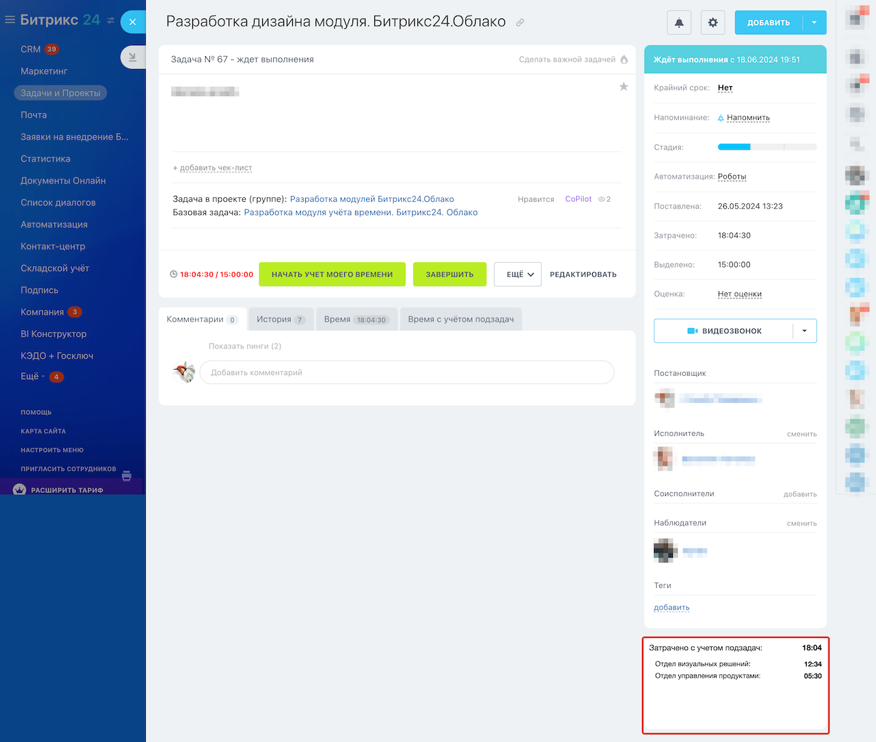Open the project link Разработка модулей Битрикс24.Облако

coord(372,199)
